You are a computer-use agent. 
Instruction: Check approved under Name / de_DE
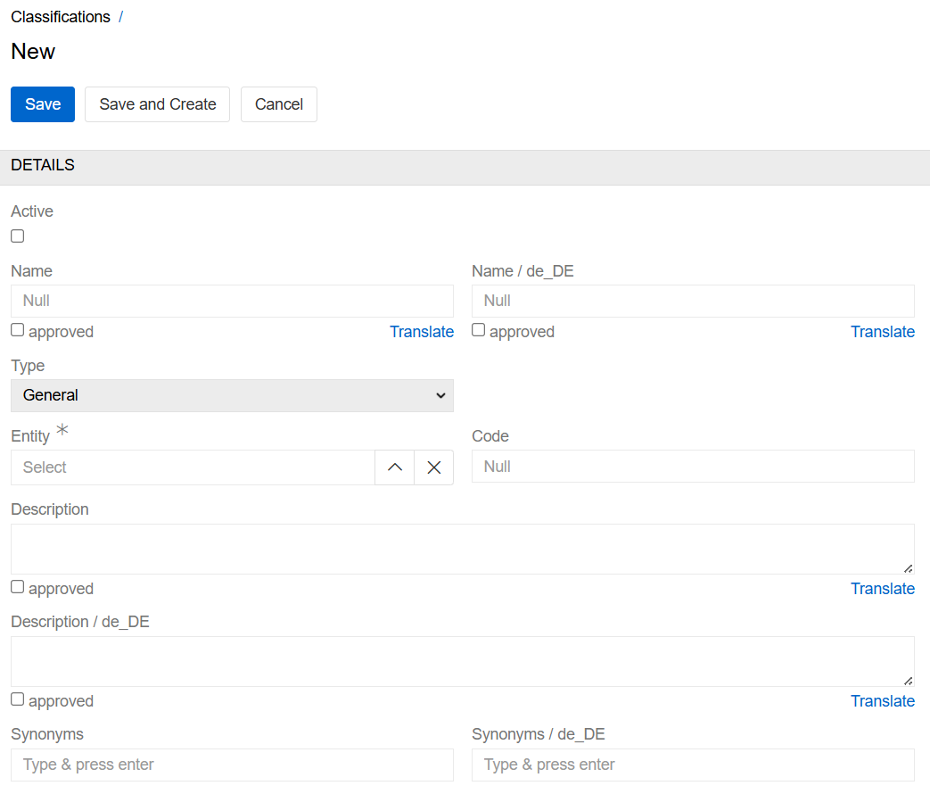click(x=479, y=330)
